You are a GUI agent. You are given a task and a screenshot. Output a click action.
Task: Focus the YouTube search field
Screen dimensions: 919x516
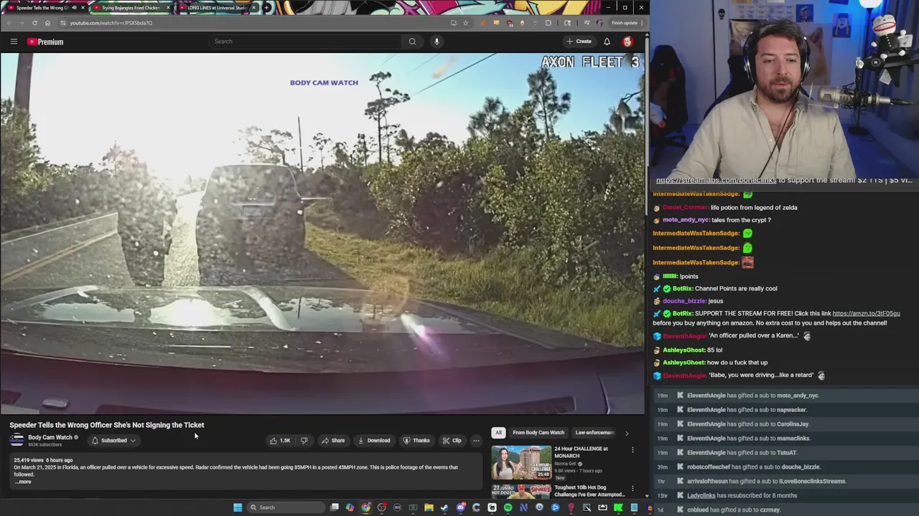[x=307, y=42]
